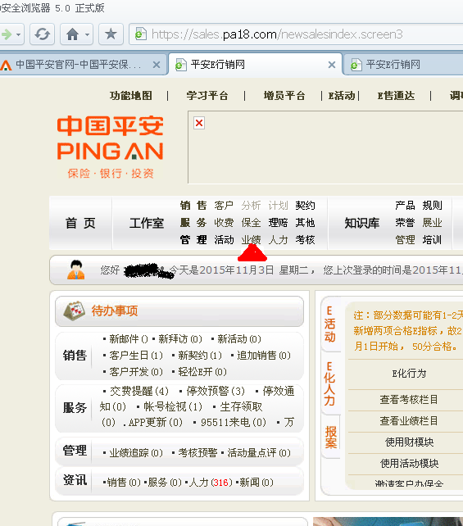Open 新契约 (1) pending item
Viewport: 463px width, 526px height.
point(200,356)
